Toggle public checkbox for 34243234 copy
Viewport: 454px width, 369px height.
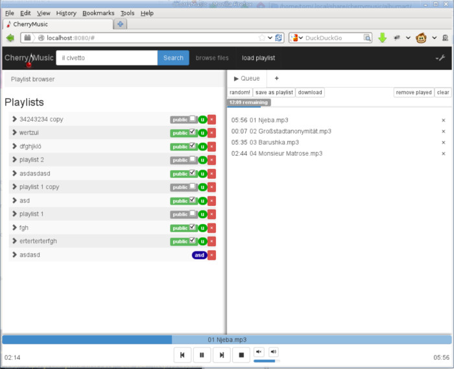(x=193, y=119)
